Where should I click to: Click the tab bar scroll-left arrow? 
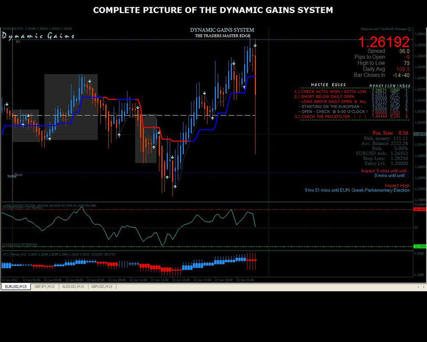point(418,287)
